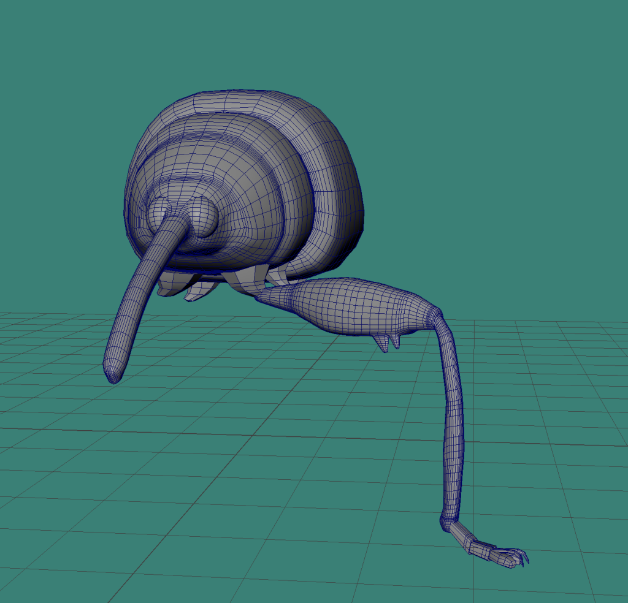The image size is (628, 603).
Task: Click empty teal background above the model
Action: (307, 43)
